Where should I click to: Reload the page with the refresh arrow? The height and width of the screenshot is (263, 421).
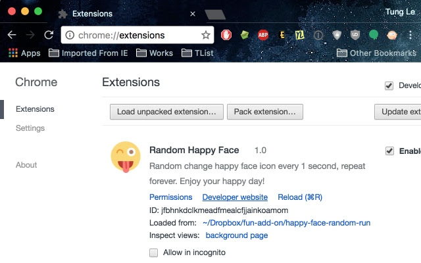[x=49, y=35]
